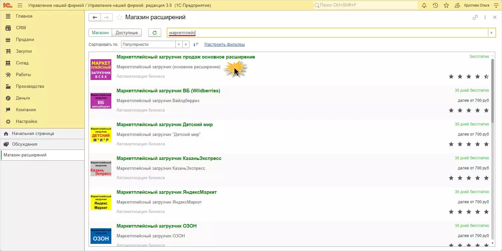Switch to the Обсуждения tab
The width and height of the screenshot is (502, 251).
[x=42, y=144]
